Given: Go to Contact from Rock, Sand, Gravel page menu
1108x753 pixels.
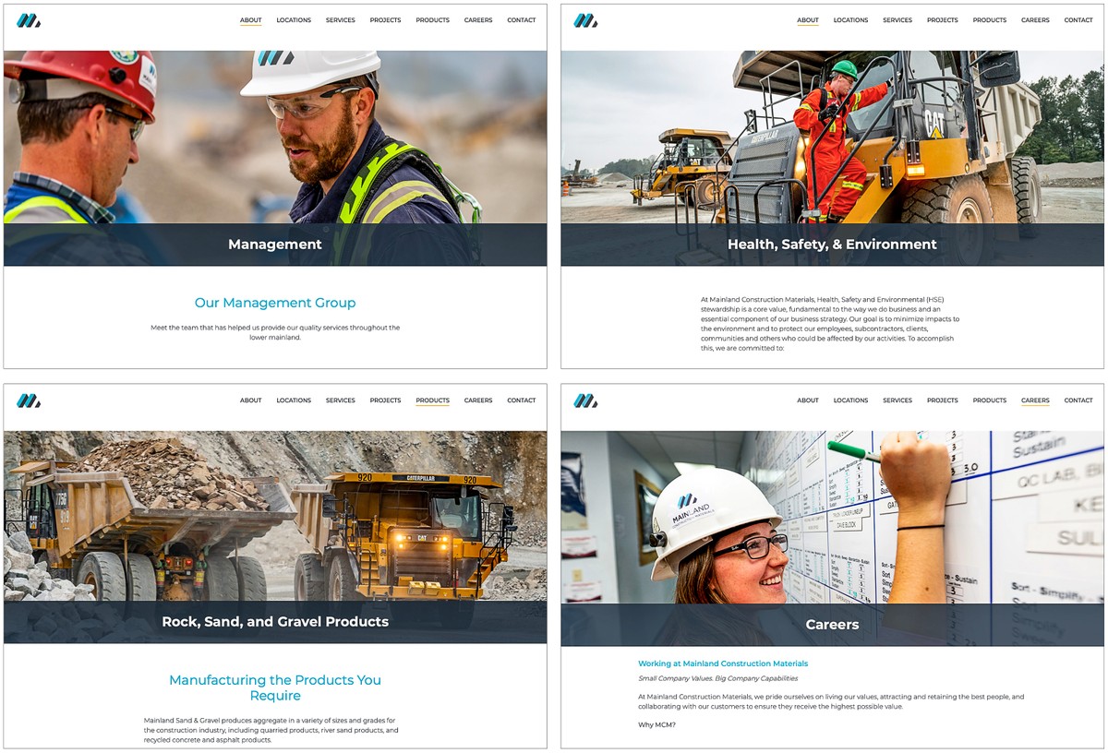Looking at the screenshot, I should coord(522,400).
